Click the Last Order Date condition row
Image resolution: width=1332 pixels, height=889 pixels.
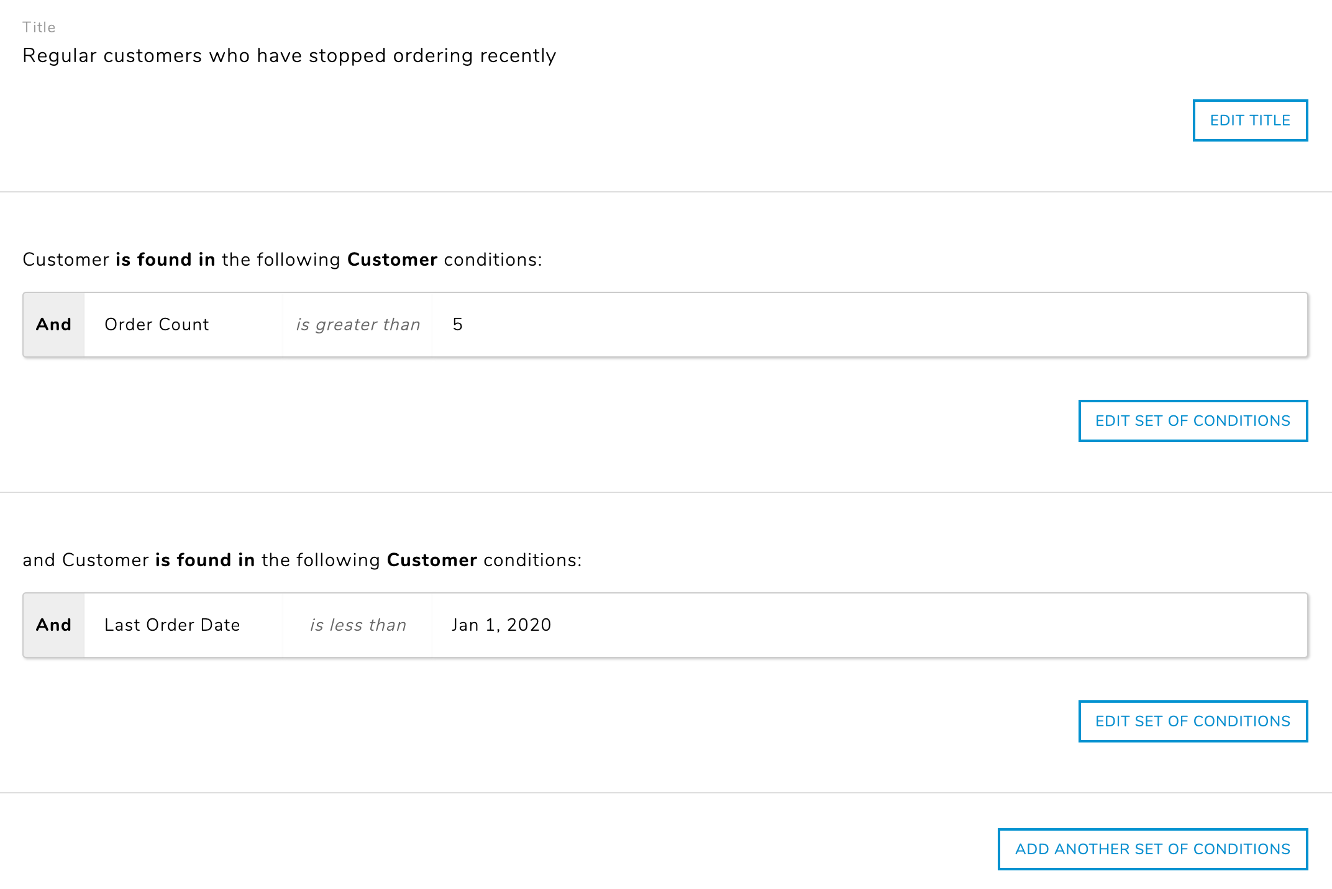click(x=665, y=625)
